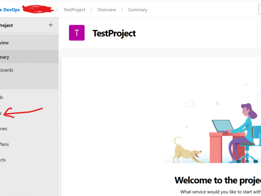
Task: Open the Boards hub in the sidebar
Action: click(x=2, y=97)
